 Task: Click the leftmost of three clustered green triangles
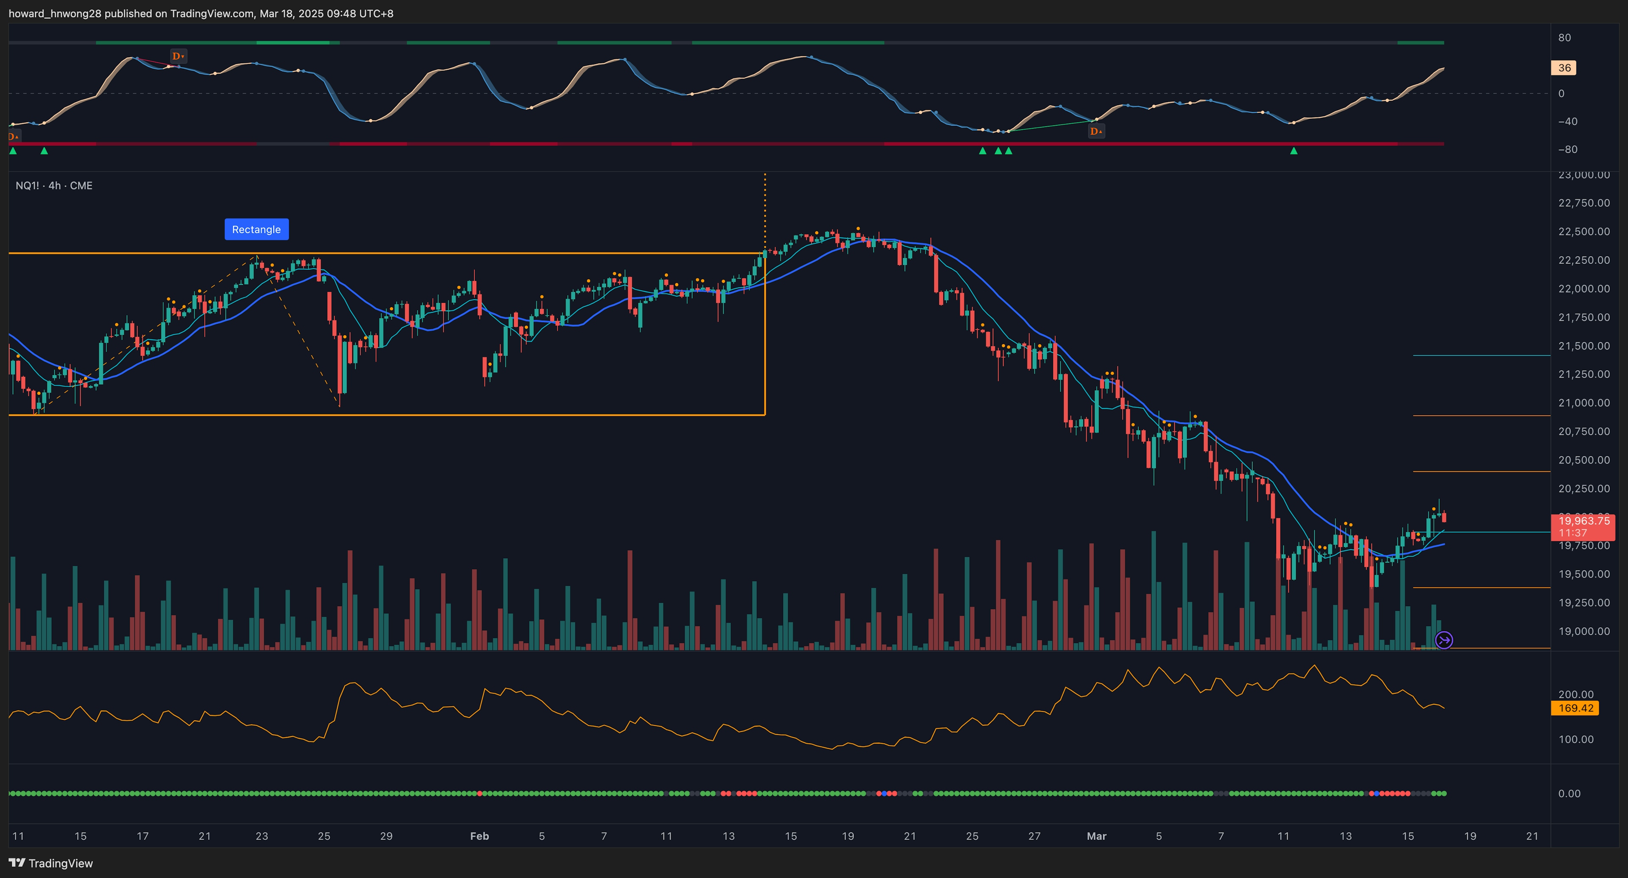[x=982, y=151]
